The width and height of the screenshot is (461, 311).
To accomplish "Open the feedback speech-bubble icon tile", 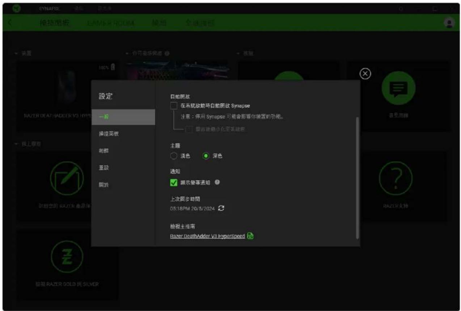I will (x=398, y=88).
